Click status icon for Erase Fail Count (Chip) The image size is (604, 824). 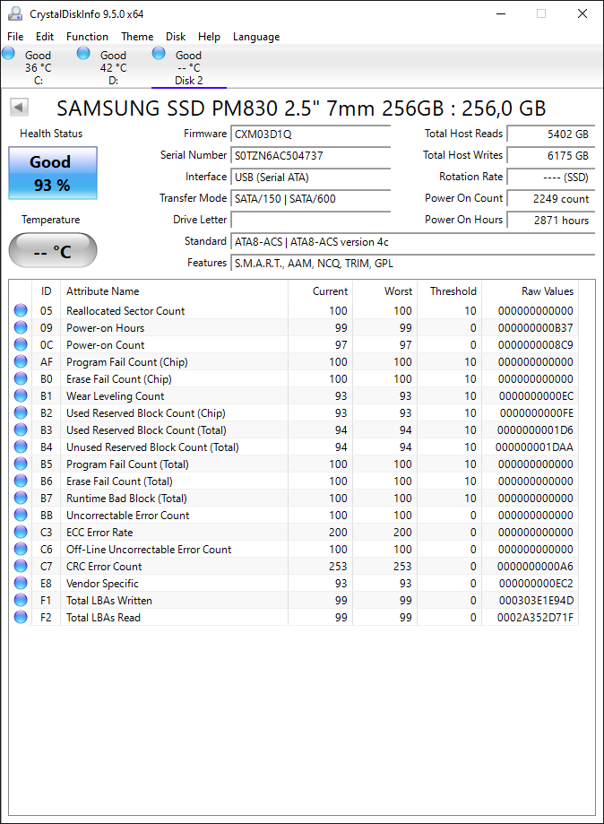21,378
